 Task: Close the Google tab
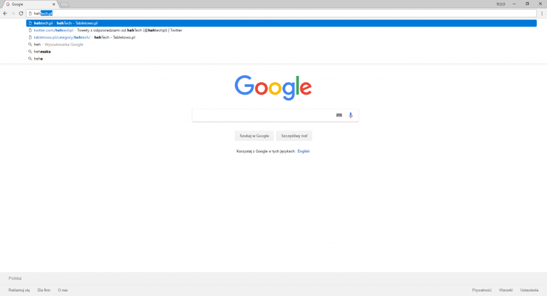tap(53, 5)
